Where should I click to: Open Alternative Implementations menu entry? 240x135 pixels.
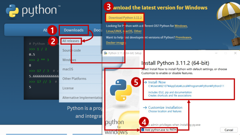[82, 98]
